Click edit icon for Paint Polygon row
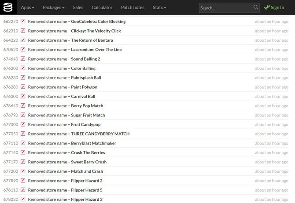This screenshot has height=203, width=295. [23, 87]
